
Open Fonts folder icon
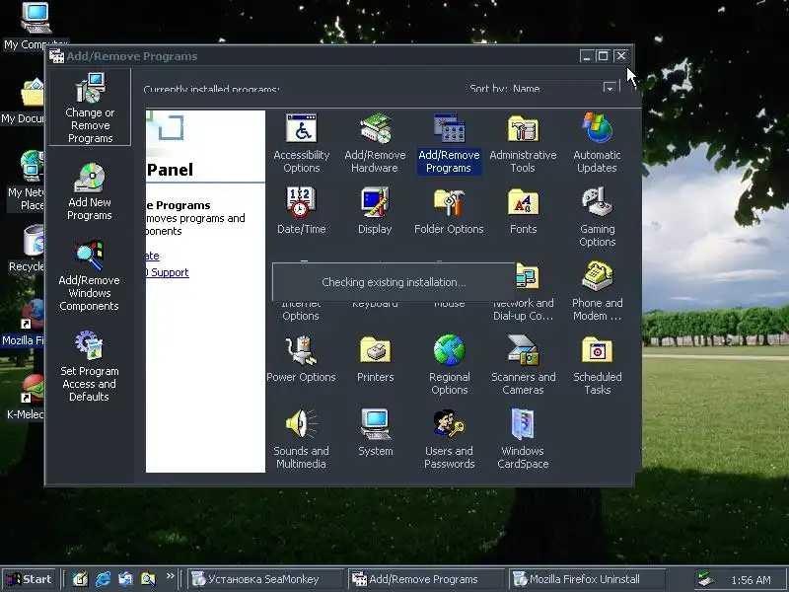[523, 210]
